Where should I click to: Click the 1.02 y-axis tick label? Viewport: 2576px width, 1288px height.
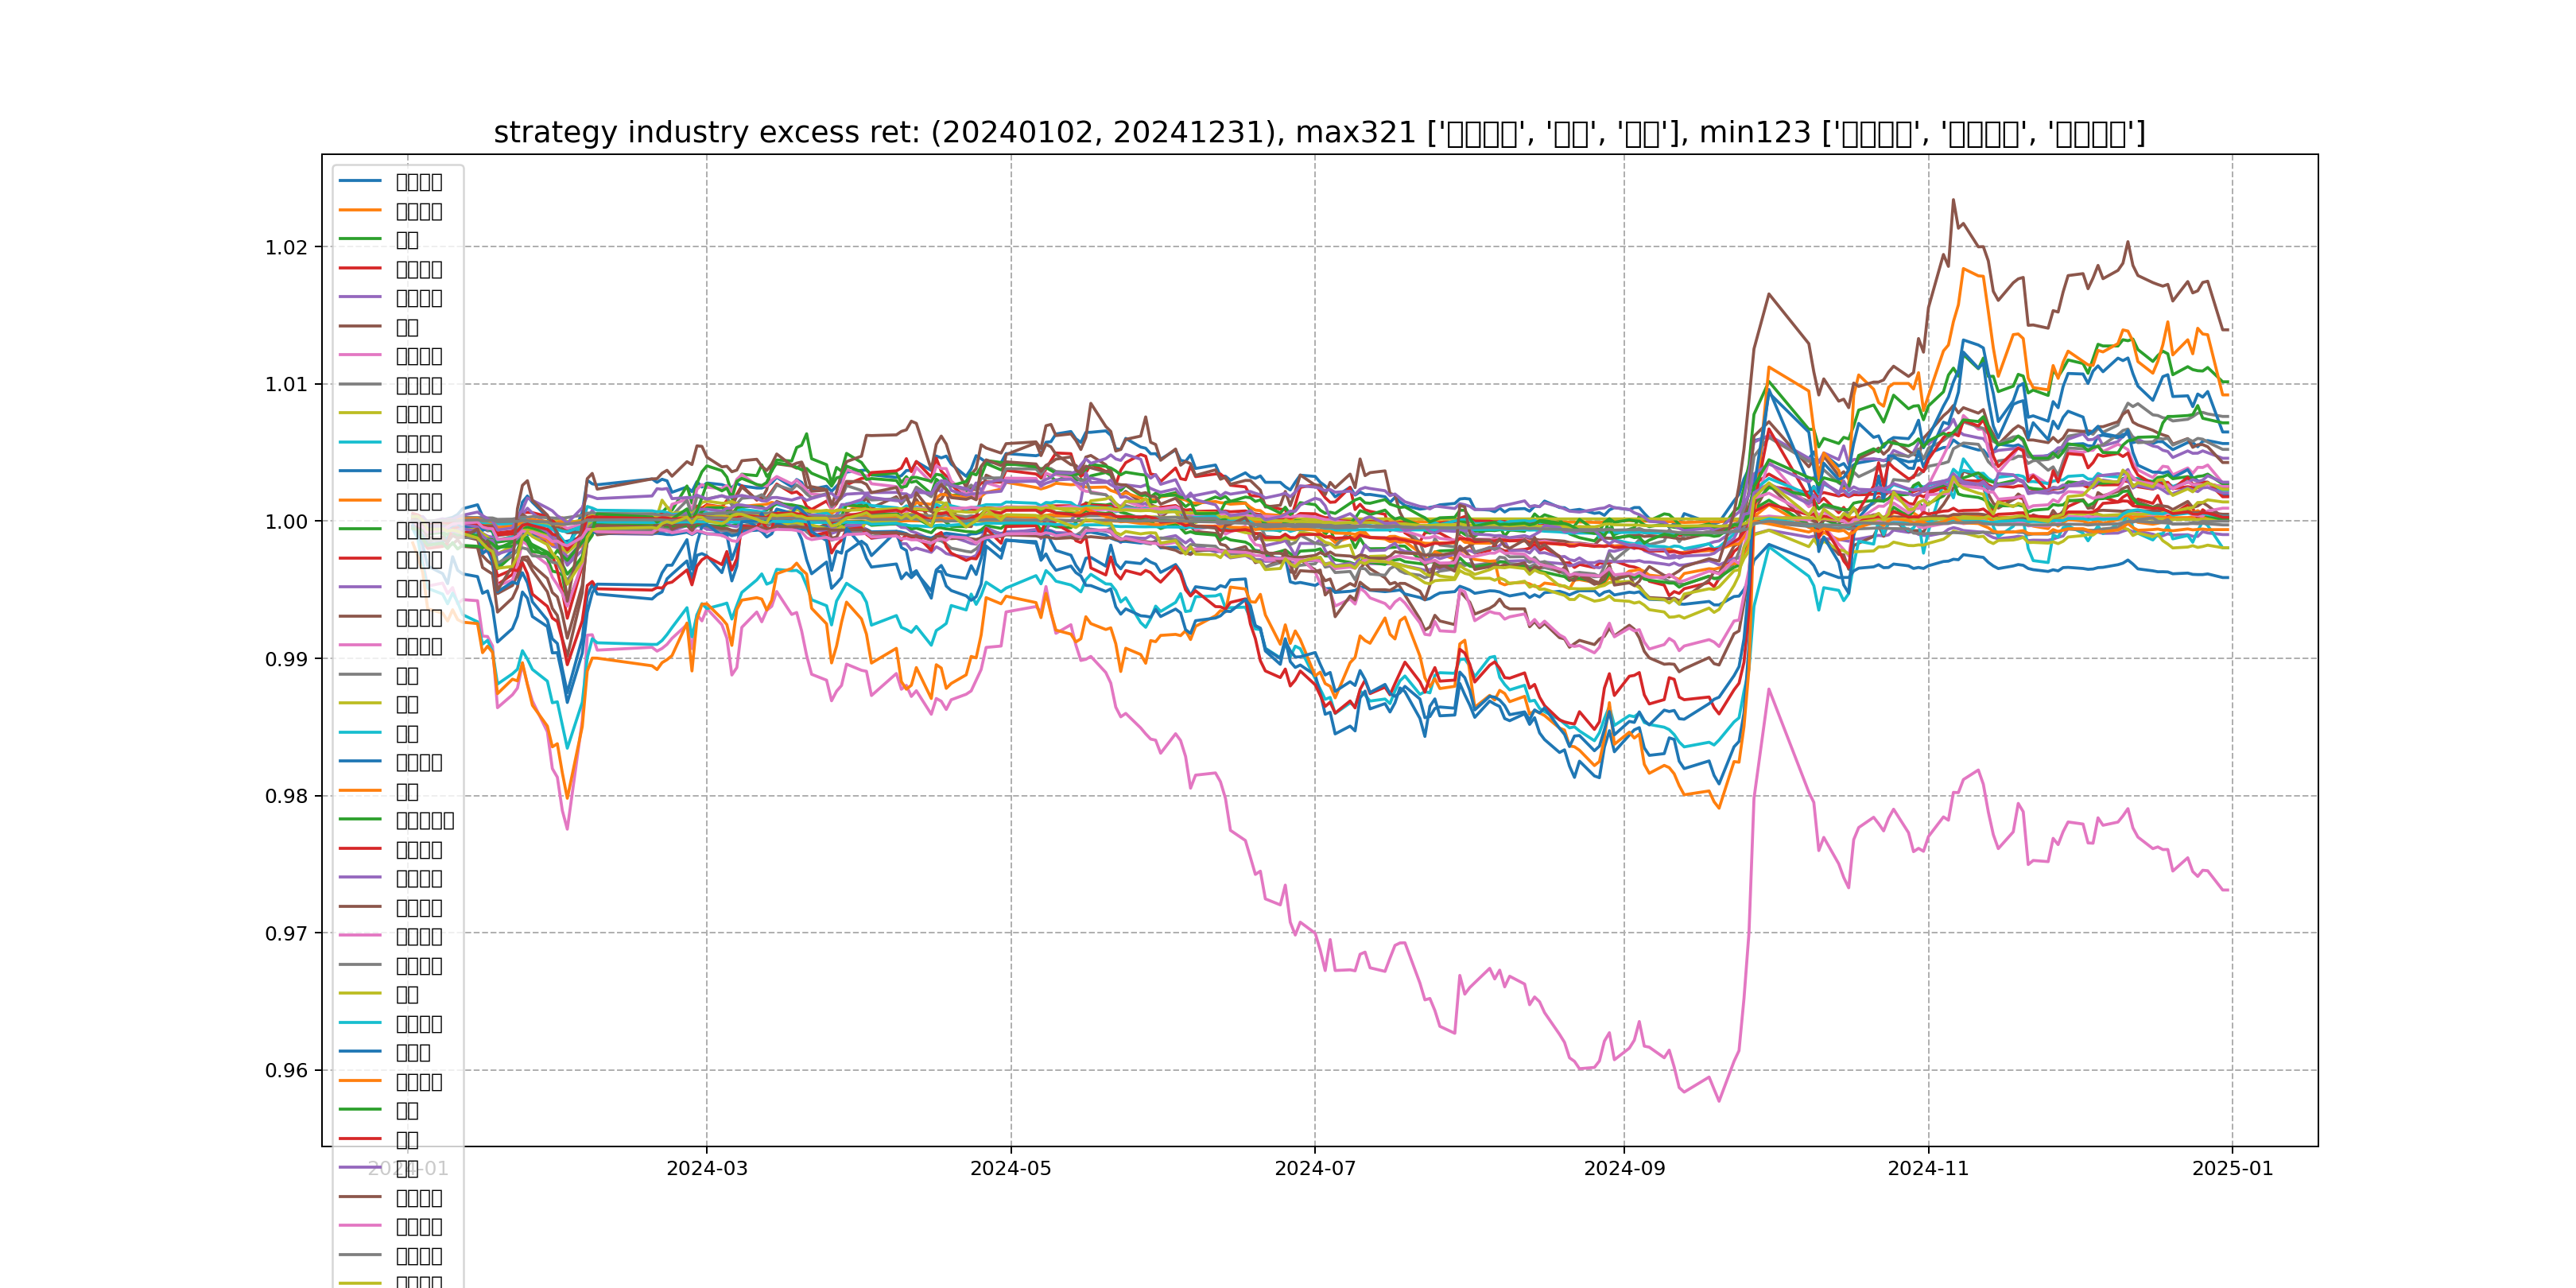coord(287,248)
